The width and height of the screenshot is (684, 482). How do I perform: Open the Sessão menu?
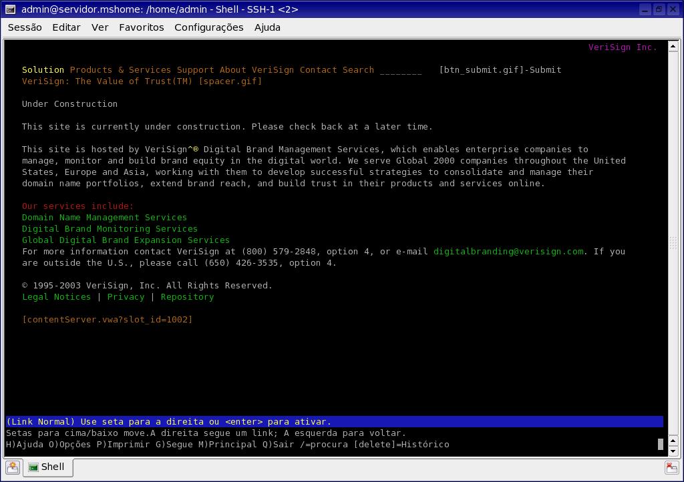[x=25, y=27]
